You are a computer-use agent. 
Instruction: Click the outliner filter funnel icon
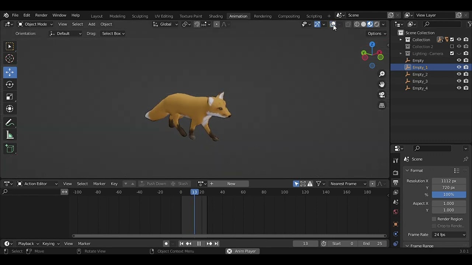[470, 24]
